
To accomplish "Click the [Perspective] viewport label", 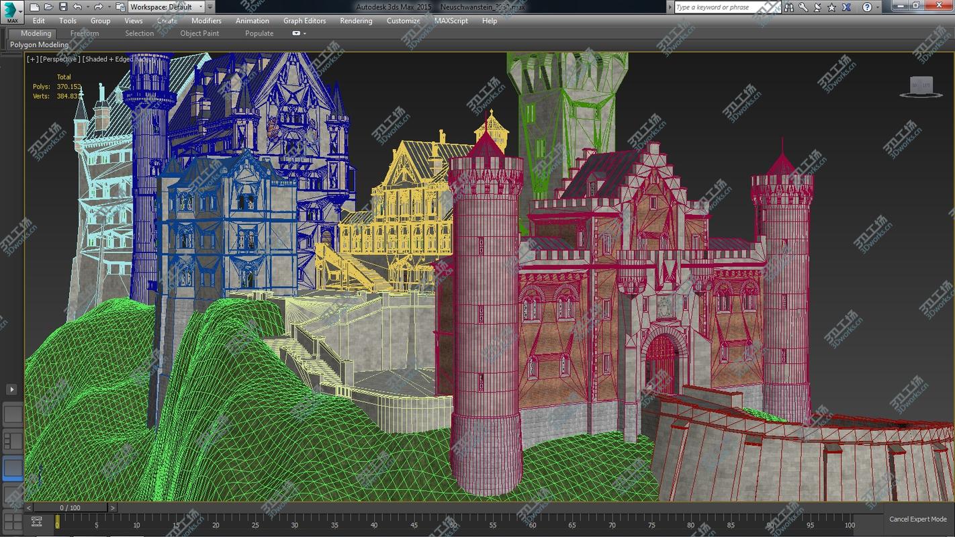I will pyautogui.click(x=60, y=59).
